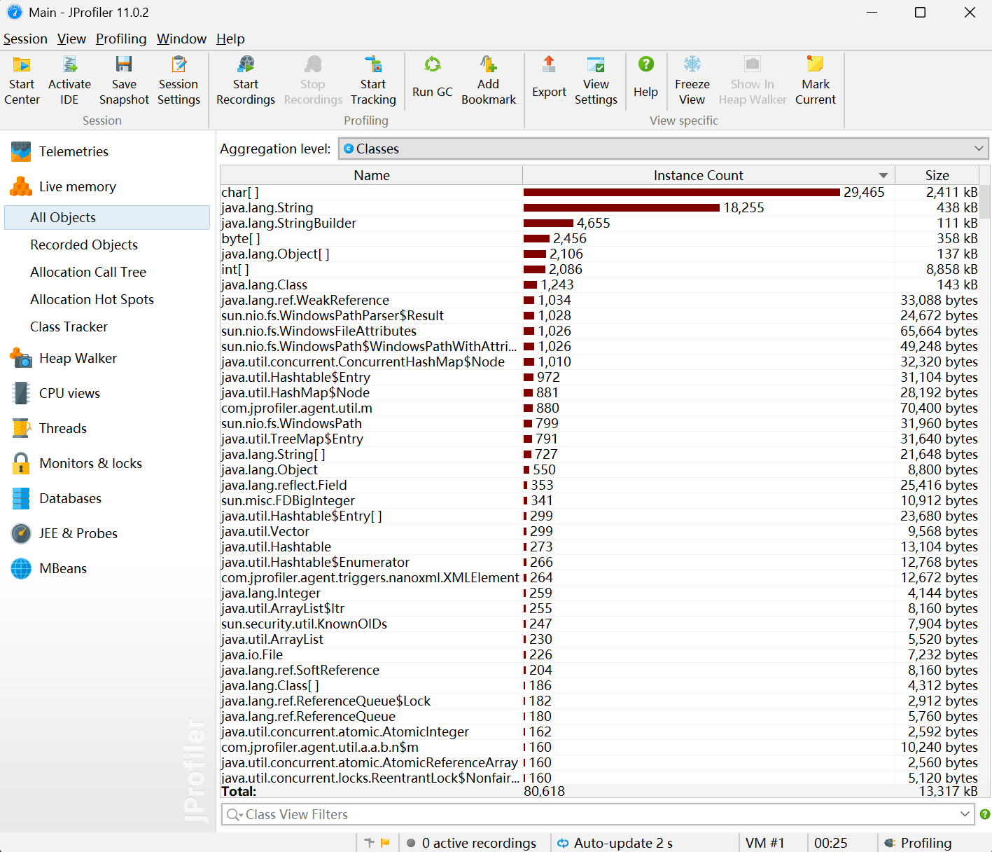The image size is (992, 852).
Task: Open View Settings
Action: click(x=596, y=81)
